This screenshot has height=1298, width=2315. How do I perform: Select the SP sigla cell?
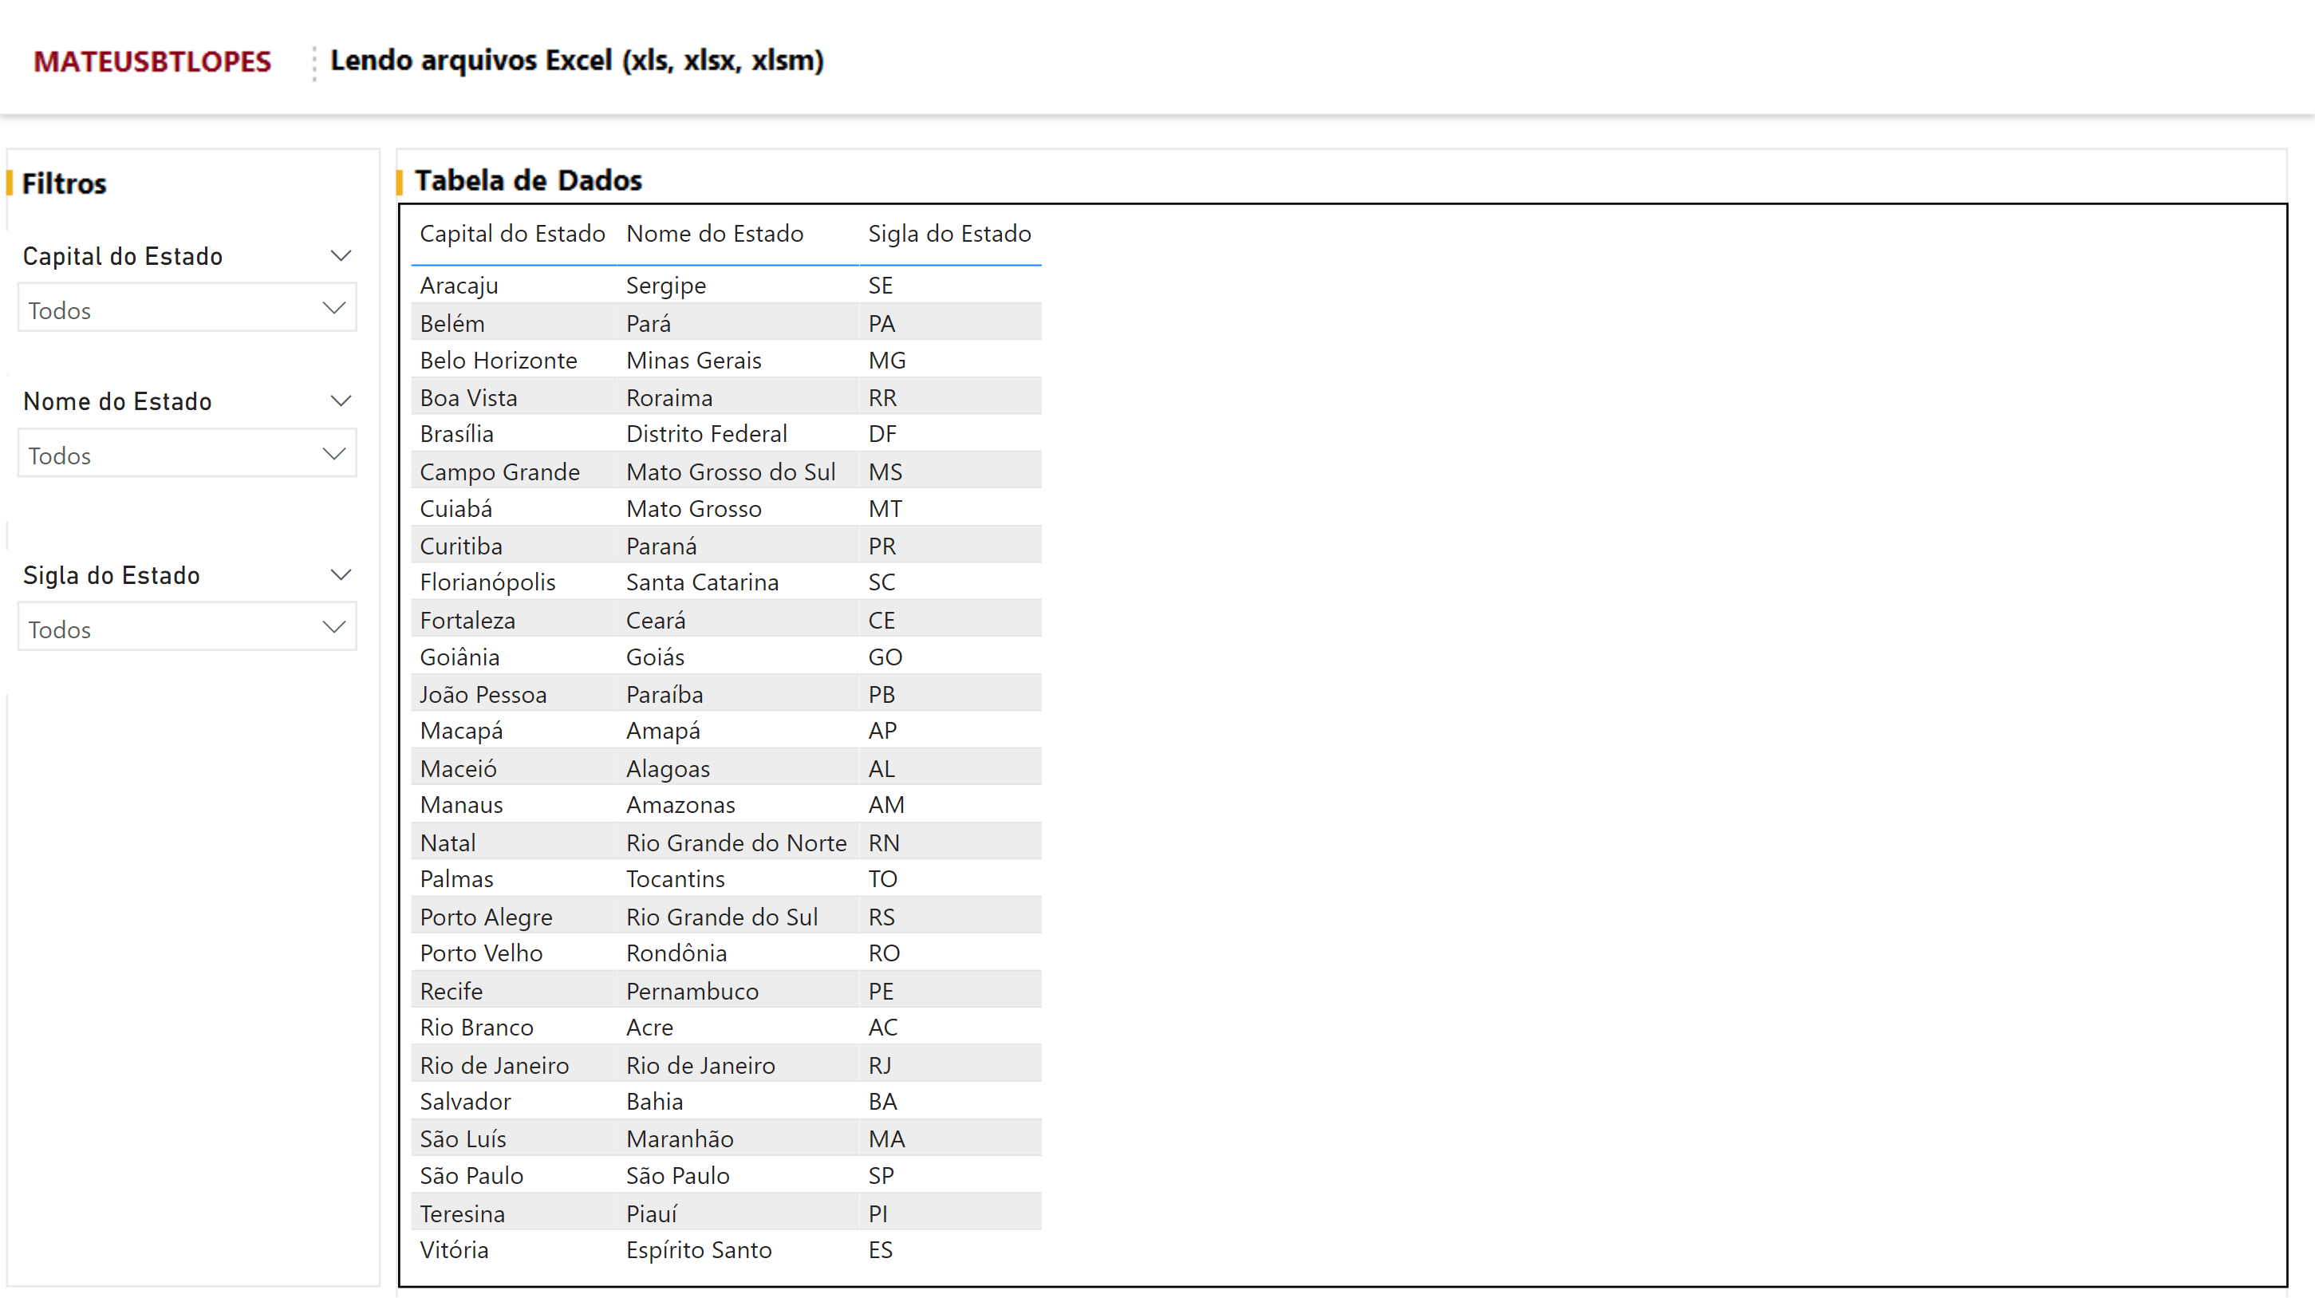point(881,1176)
